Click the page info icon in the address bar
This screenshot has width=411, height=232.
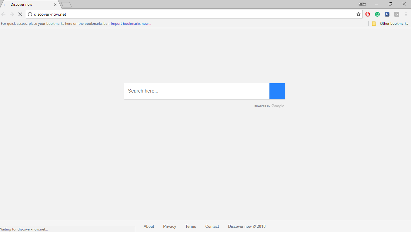click(x=30, y=14)
